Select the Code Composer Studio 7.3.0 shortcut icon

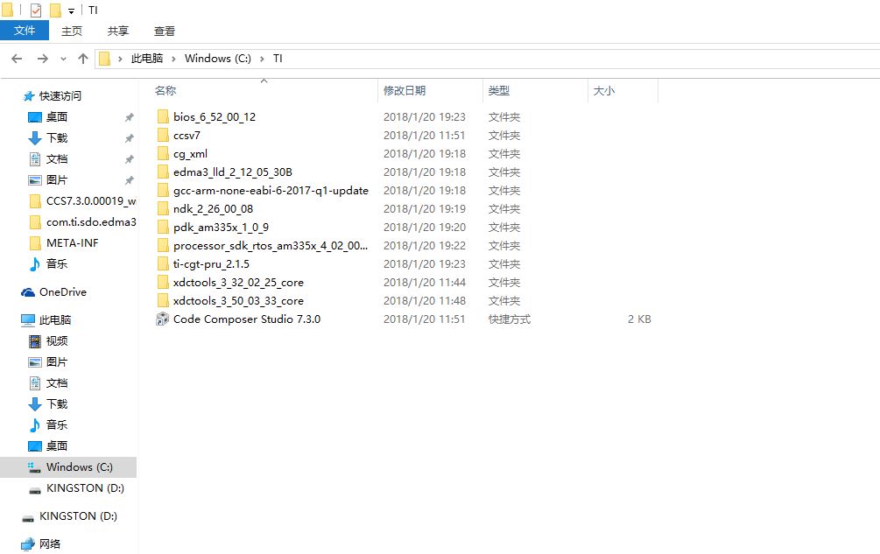(162, 319)
